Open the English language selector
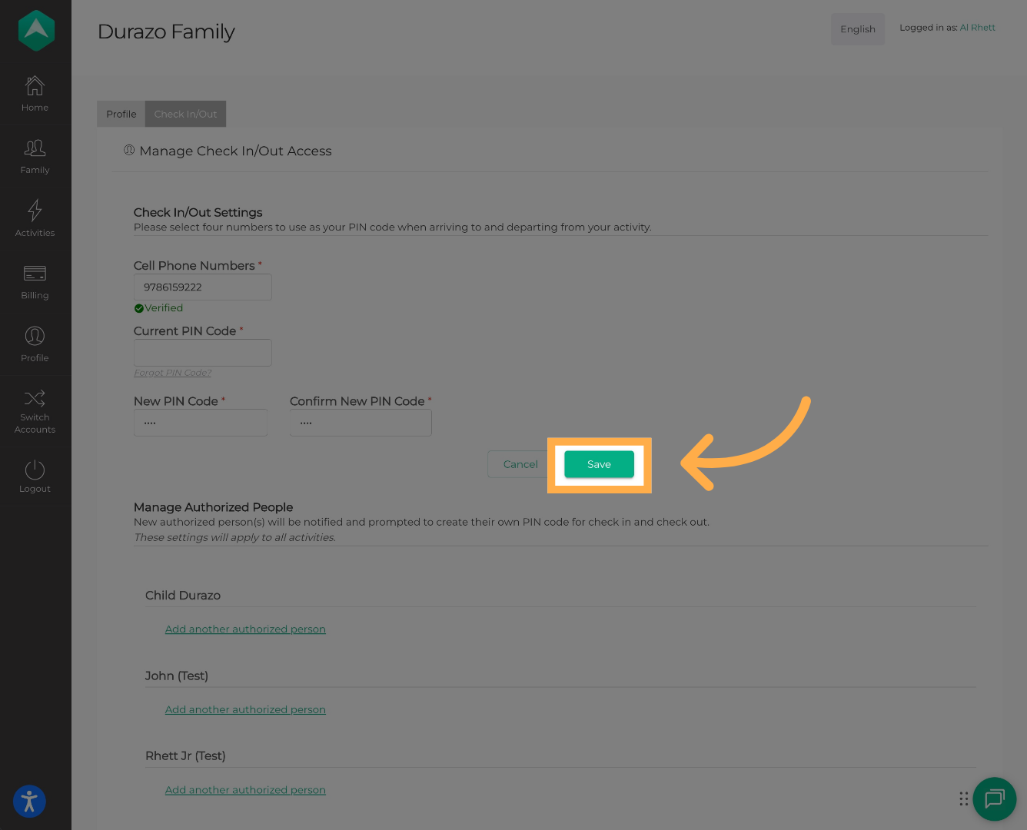1027x830 pixels. click(857, 29)
